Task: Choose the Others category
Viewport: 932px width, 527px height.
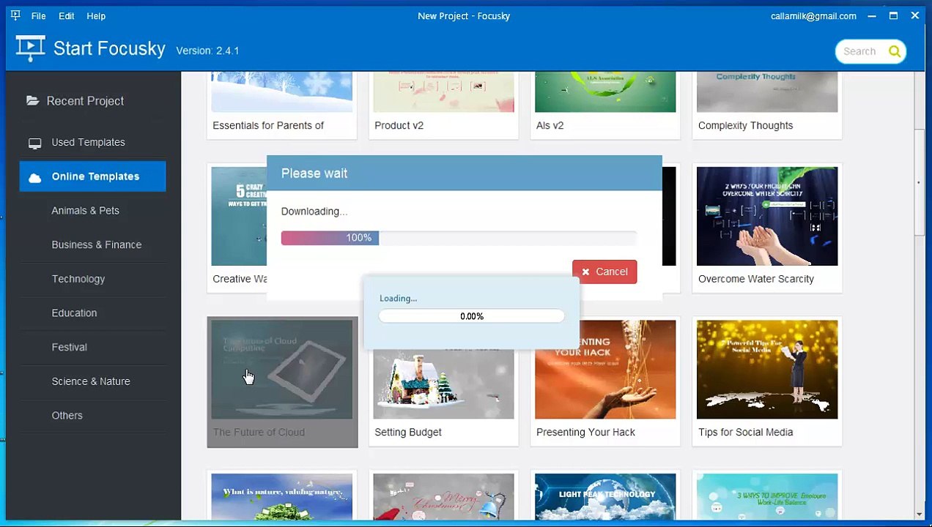Action: tap(67, 416)
